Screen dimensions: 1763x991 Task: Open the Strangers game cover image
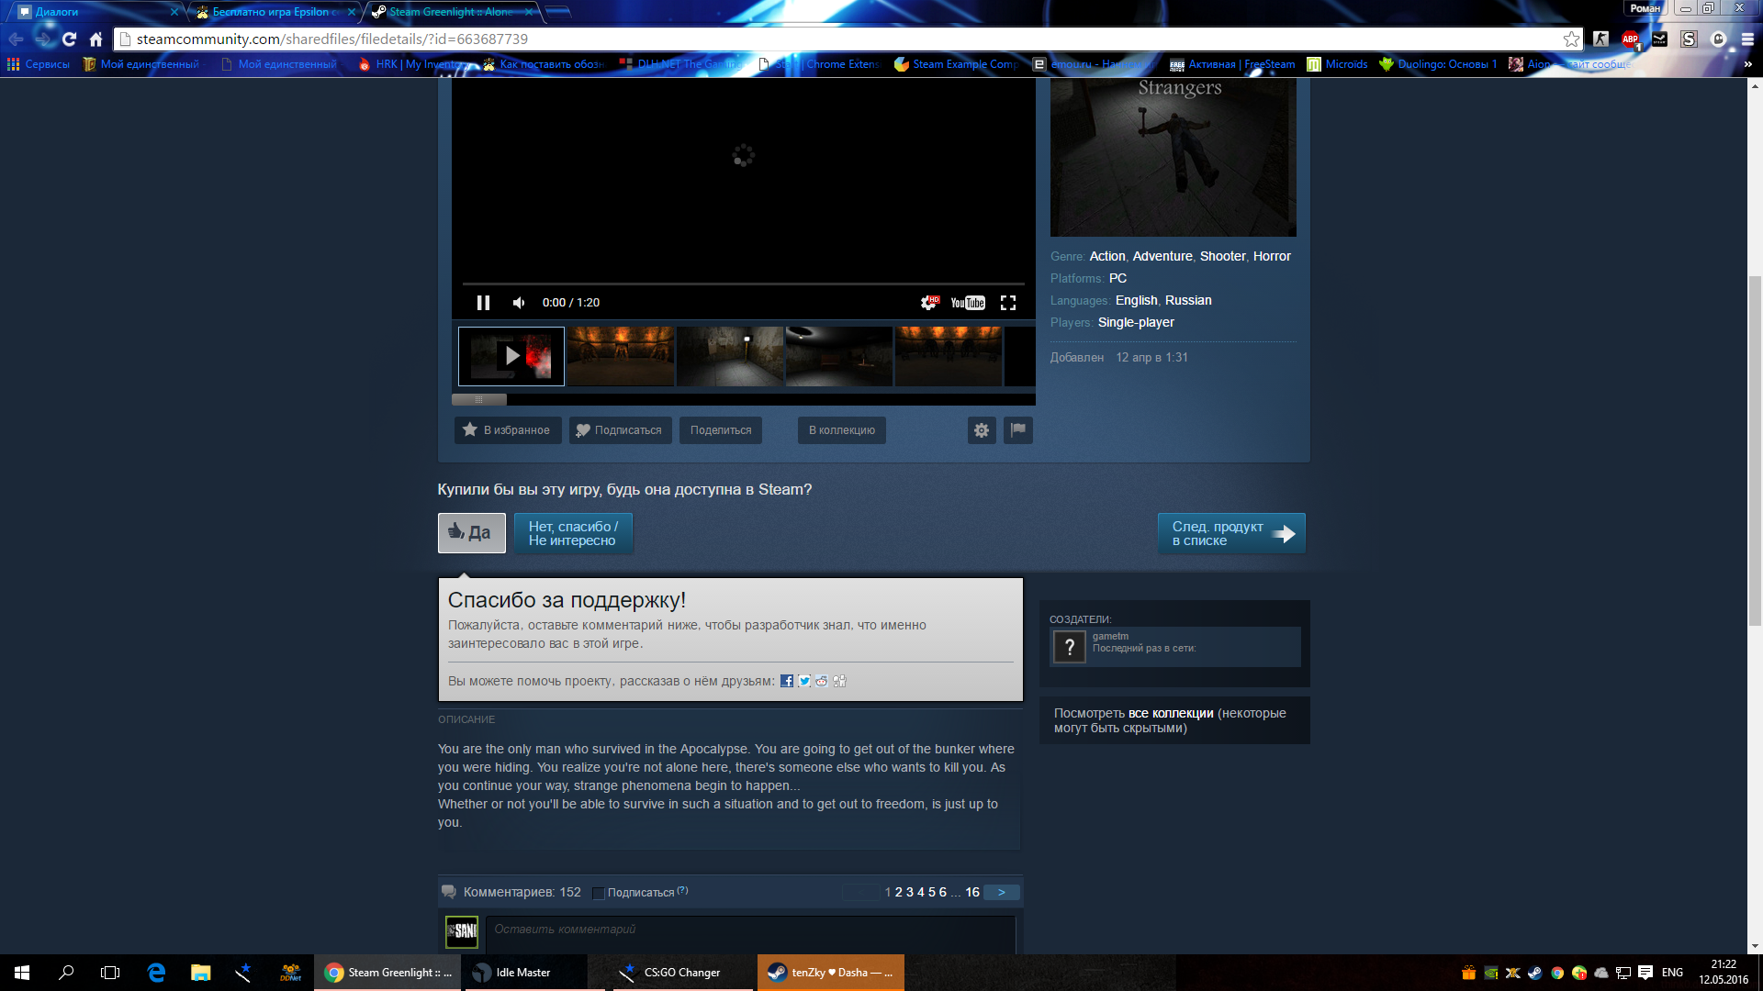pyautogui.click(x=1173, y=157)
